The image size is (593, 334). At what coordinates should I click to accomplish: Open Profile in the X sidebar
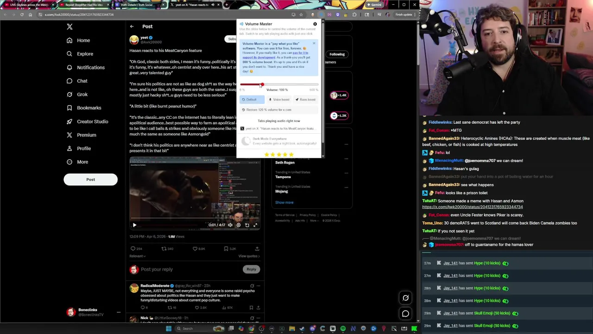click(x=79, y=148)
